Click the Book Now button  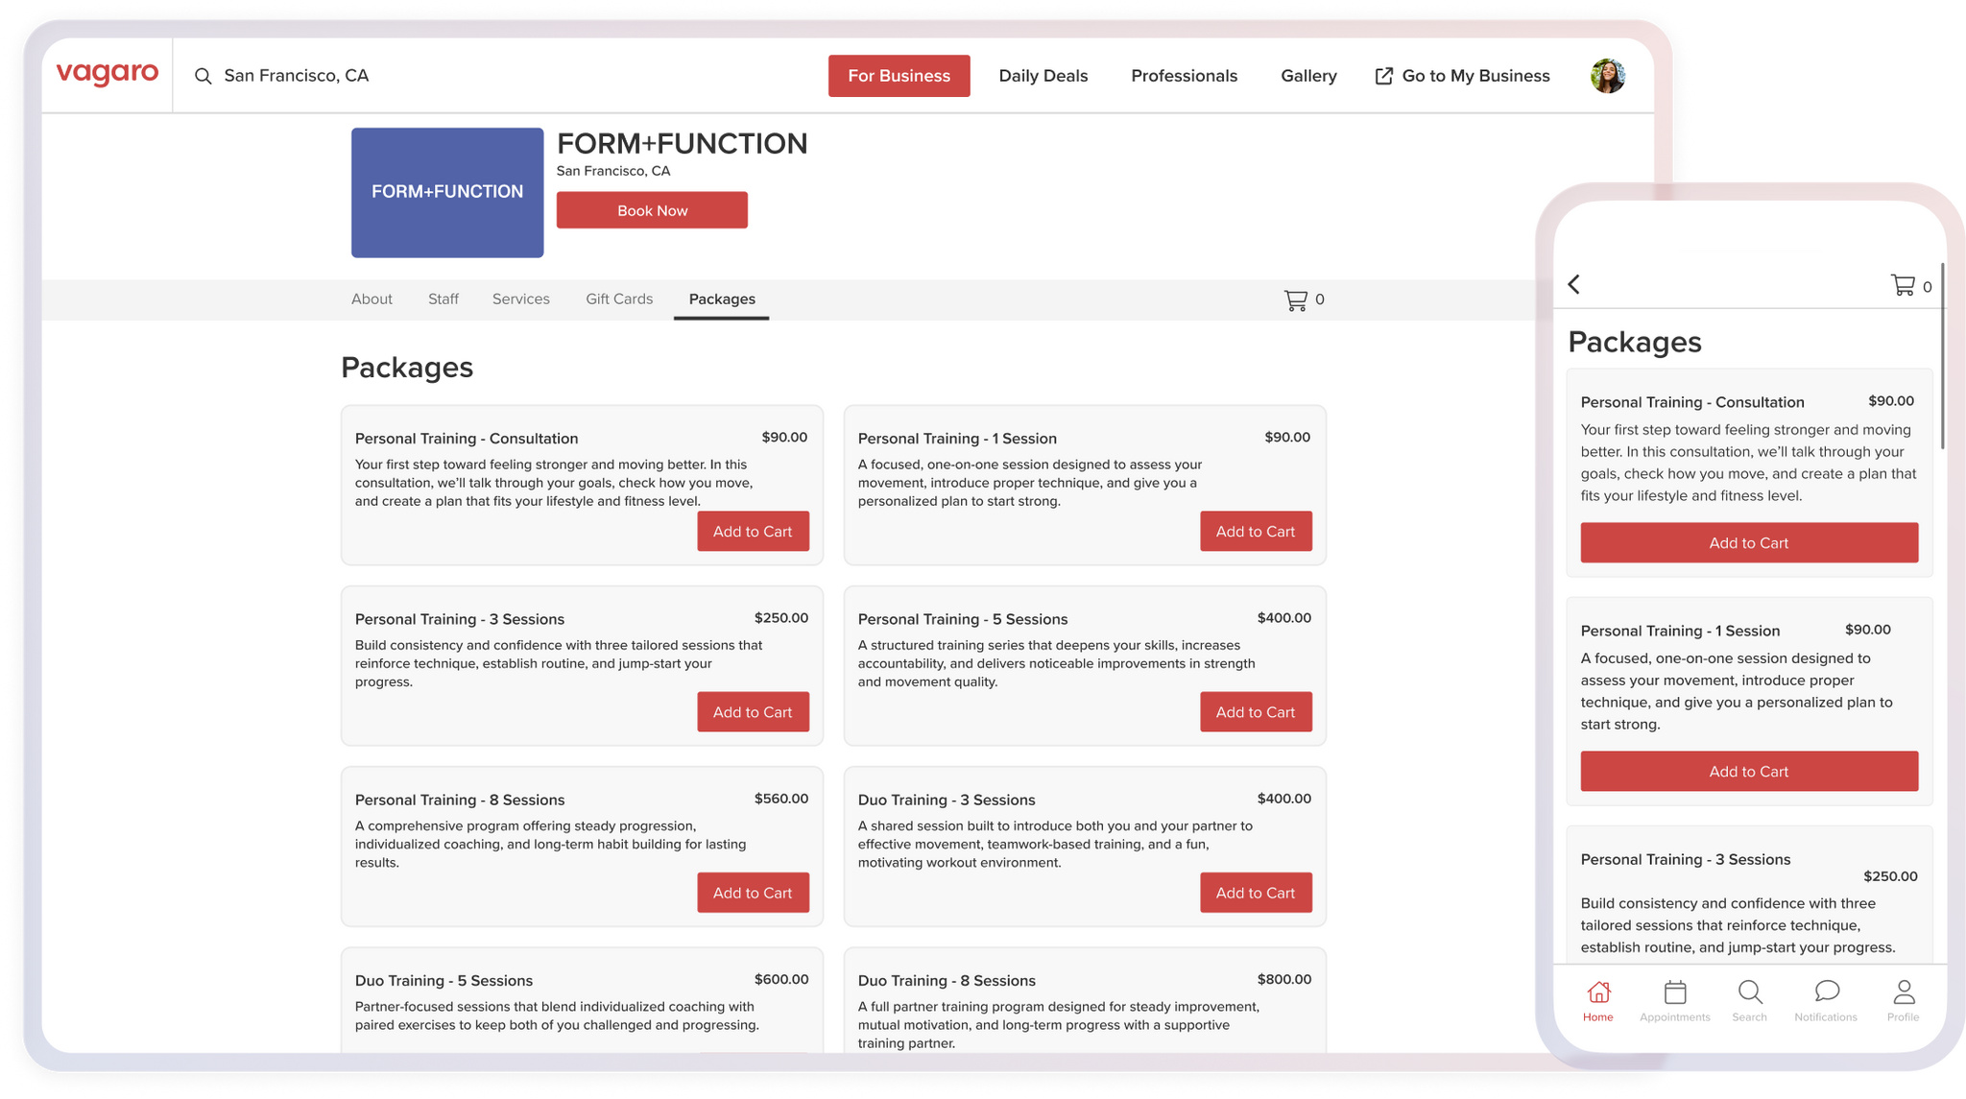coord(652,210)
